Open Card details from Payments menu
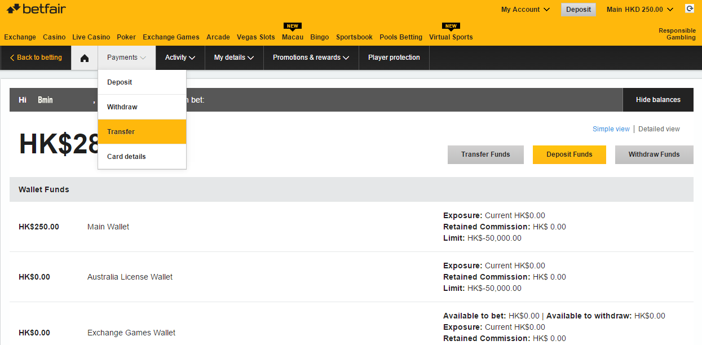 pyautogui.click(x=142, y=157)
